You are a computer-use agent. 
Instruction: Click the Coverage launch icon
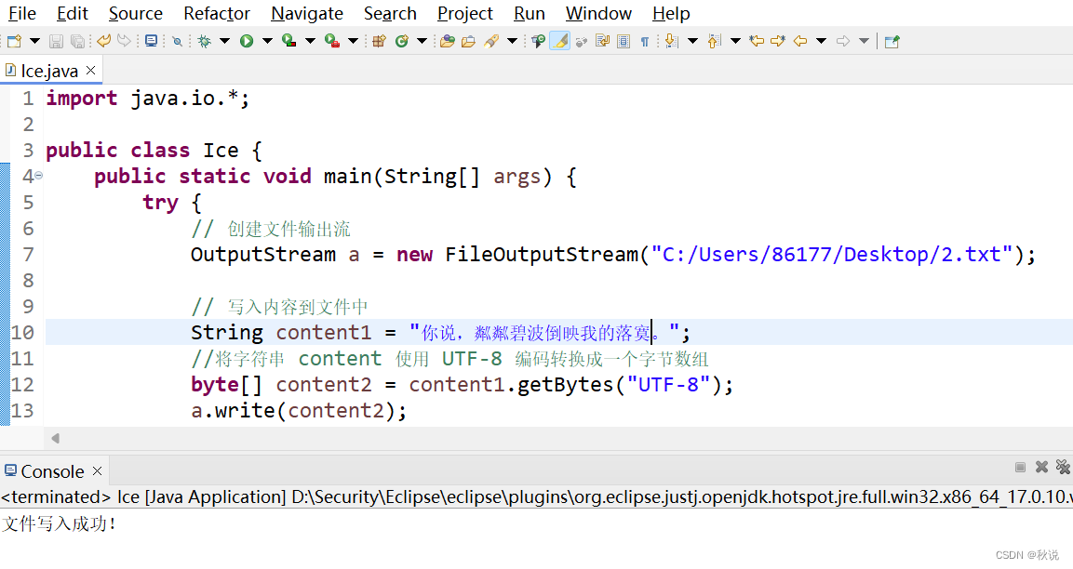288,42
